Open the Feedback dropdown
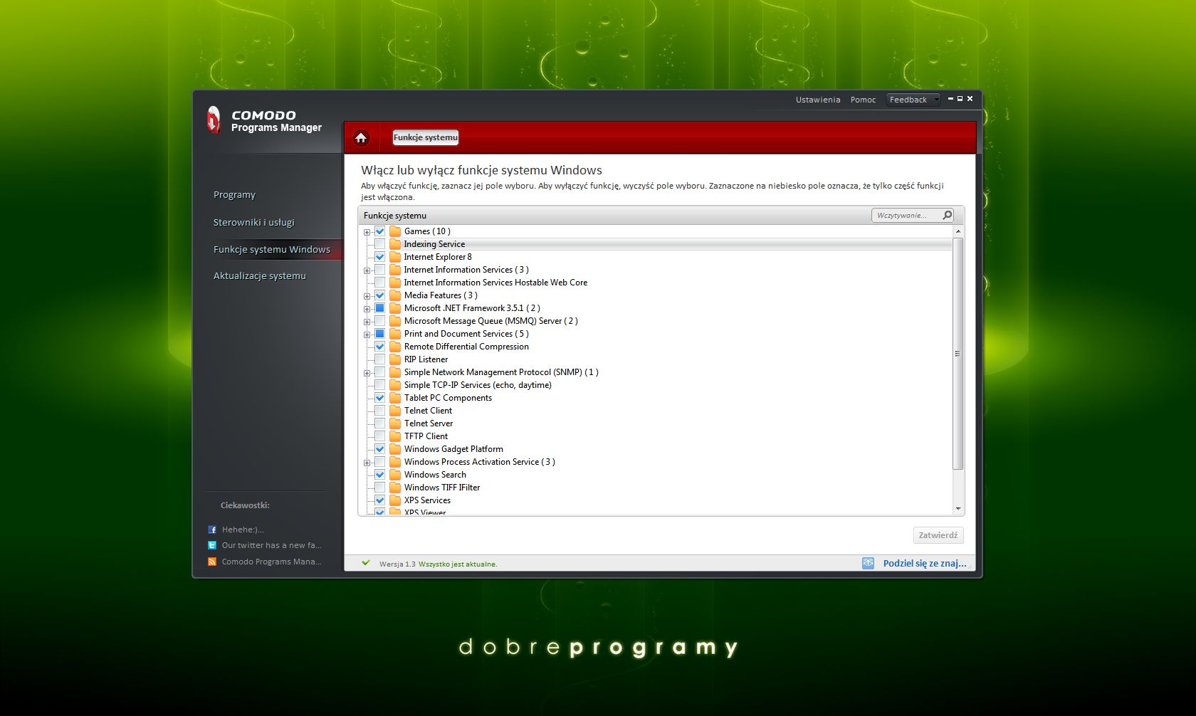 (x=913, y=100)
